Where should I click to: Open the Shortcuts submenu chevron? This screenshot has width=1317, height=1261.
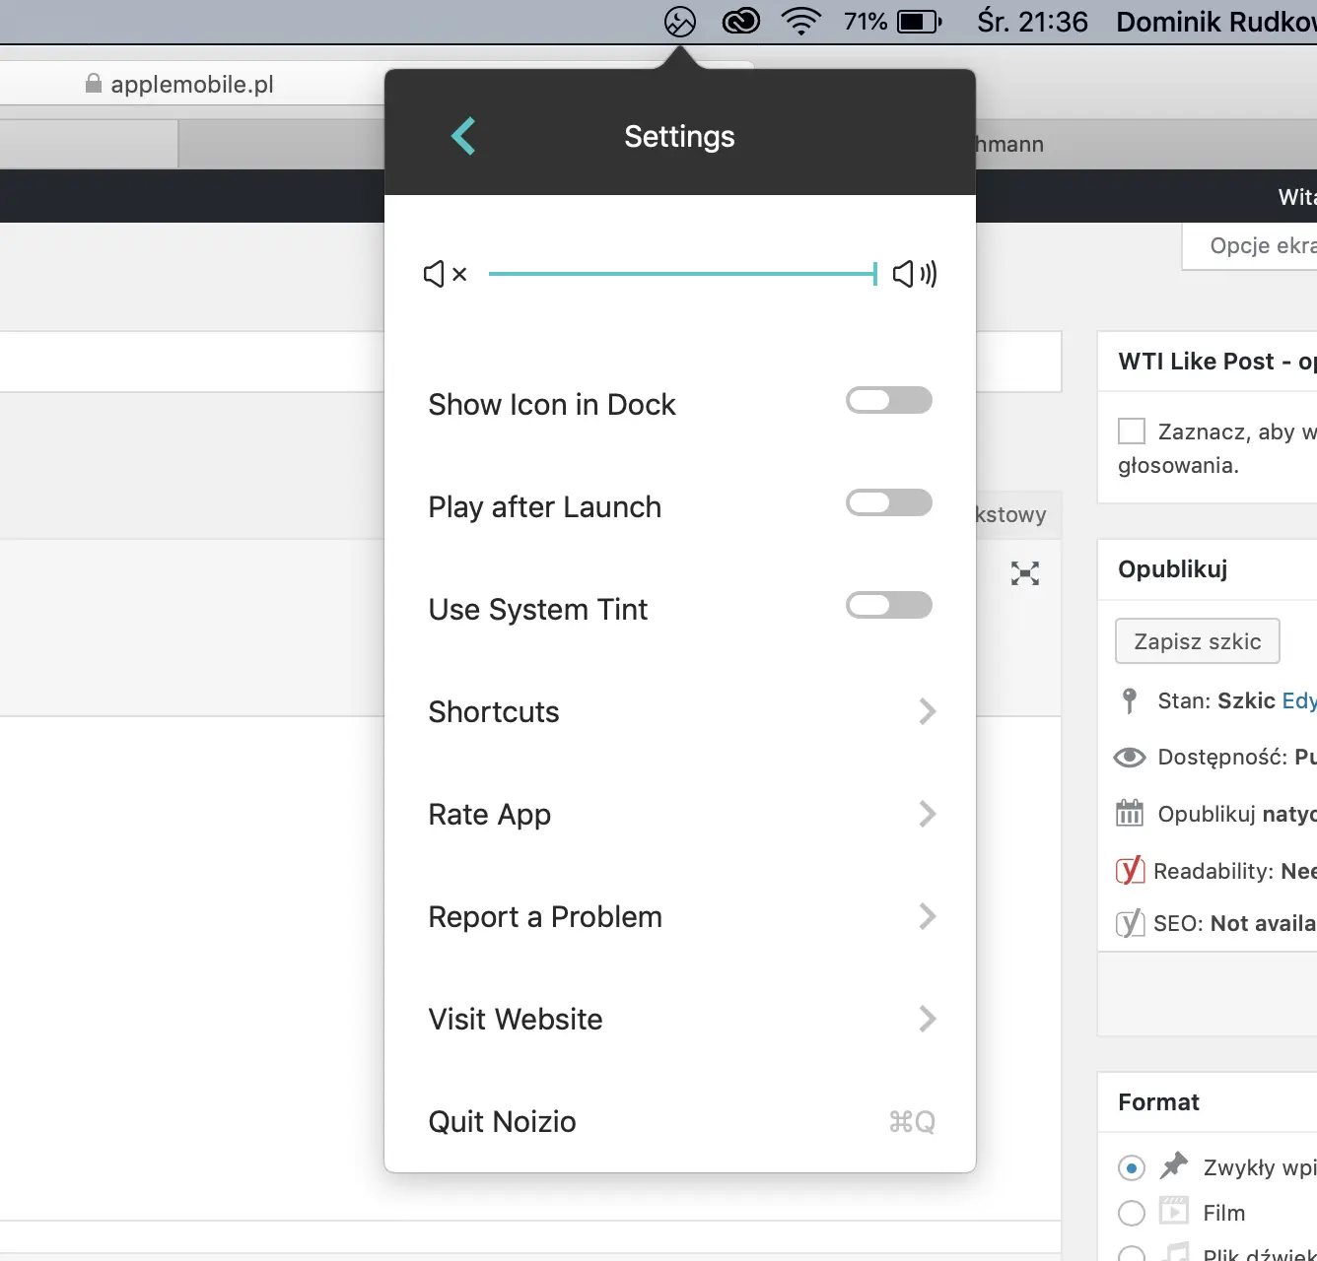[927, 711]
